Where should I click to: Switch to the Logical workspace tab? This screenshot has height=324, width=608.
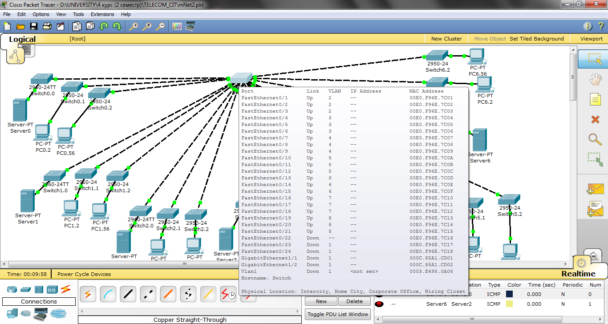click(x=22, y=39)
